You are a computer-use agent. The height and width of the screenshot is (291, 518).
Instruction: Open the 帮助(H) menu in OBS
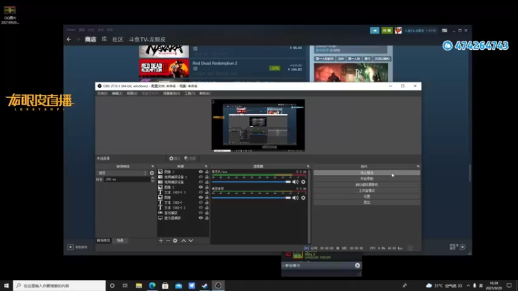pyautogui.click(x=205, y=93)
